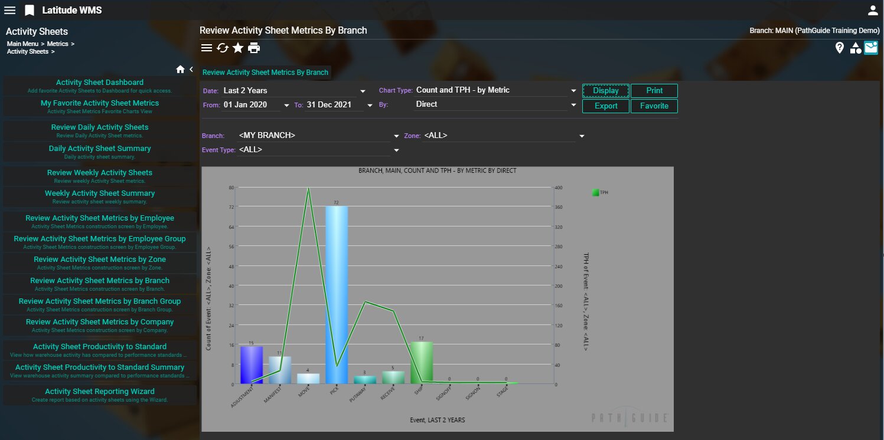Open Review Activity Sheet Metrics by Employee

point(100,218)
